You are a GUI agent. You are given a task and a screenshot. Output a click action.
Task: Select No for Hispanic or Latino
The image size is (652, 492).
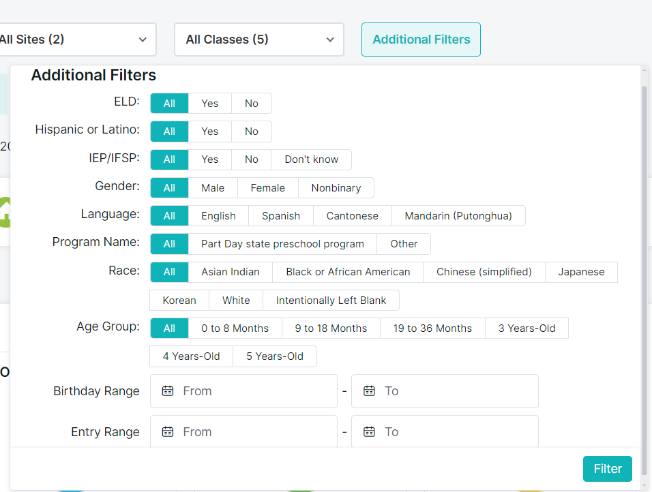[x=251, y=132]
